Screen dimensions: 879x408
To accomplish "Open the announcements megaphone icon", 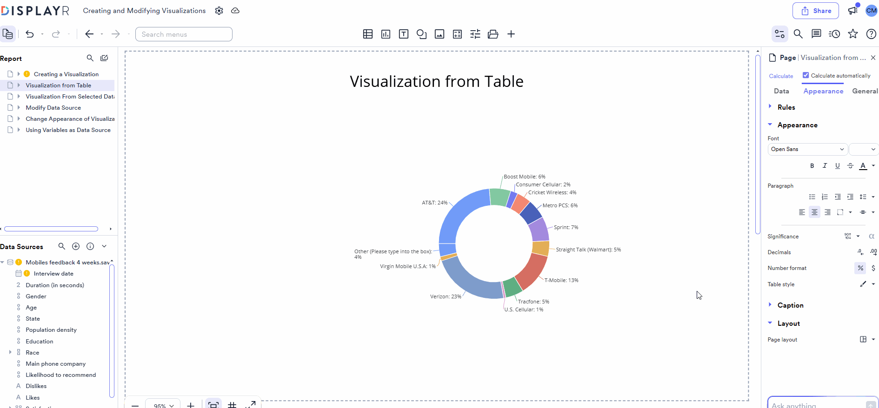I will 853,10.
